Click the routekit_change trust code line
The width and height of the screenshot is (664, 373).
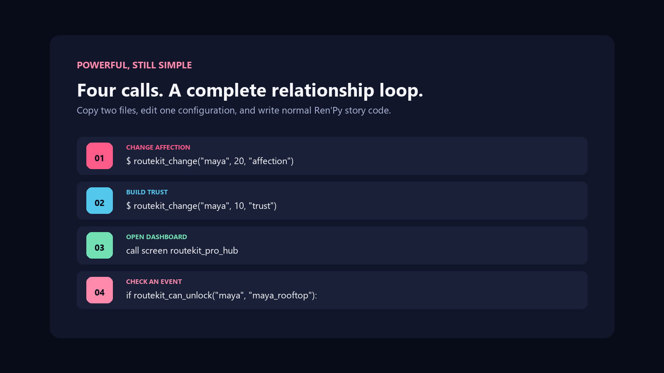point(201,206)
